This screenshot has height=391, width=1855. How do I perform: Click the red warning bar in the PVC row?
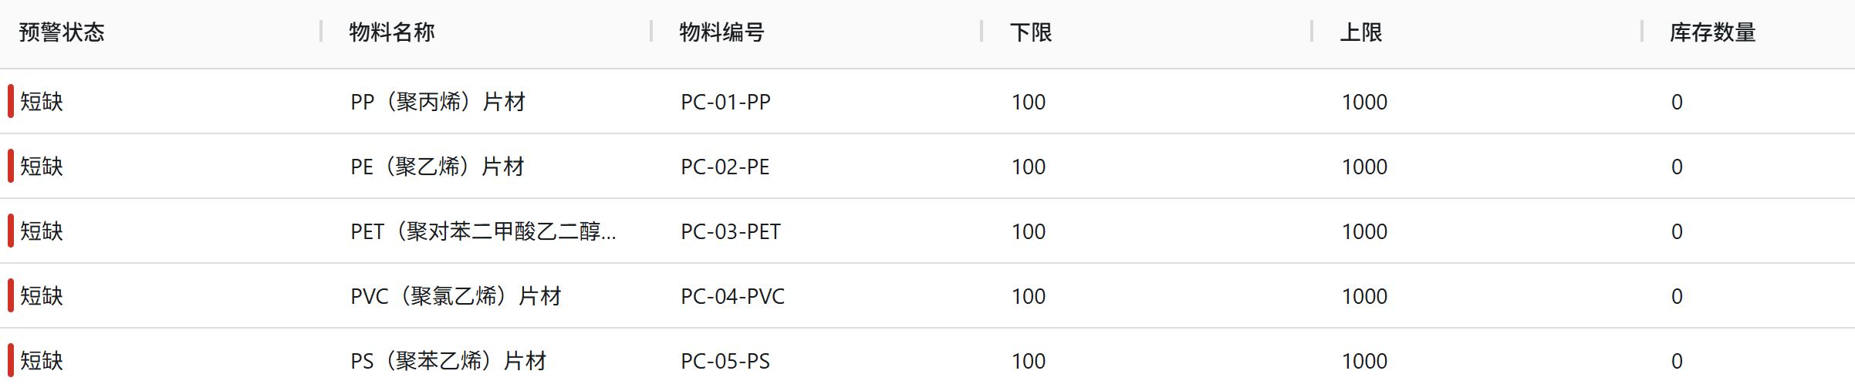(11, 295)
